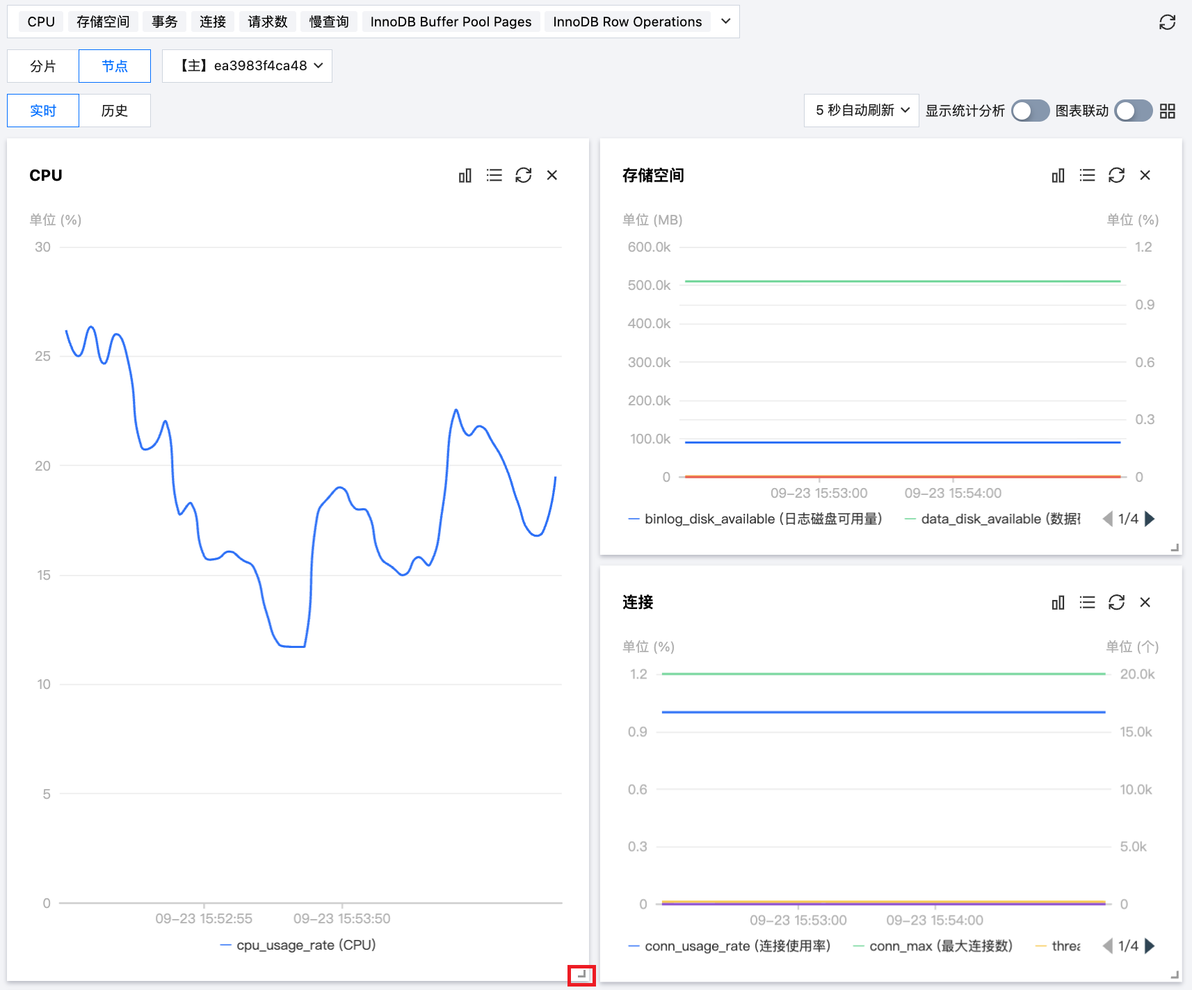Screen dimensions: 1192x990
Task: Click the InnoDB Buffer Pool Pages tag
Action: point(451,22)
